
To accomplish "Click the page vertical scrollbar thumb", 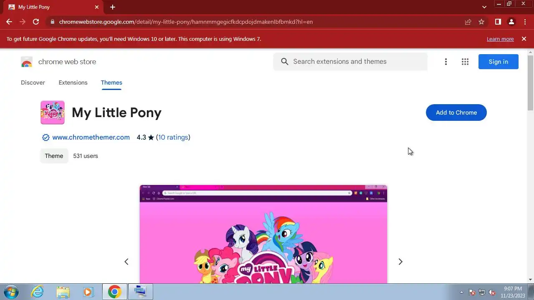I will pos(531,82).
